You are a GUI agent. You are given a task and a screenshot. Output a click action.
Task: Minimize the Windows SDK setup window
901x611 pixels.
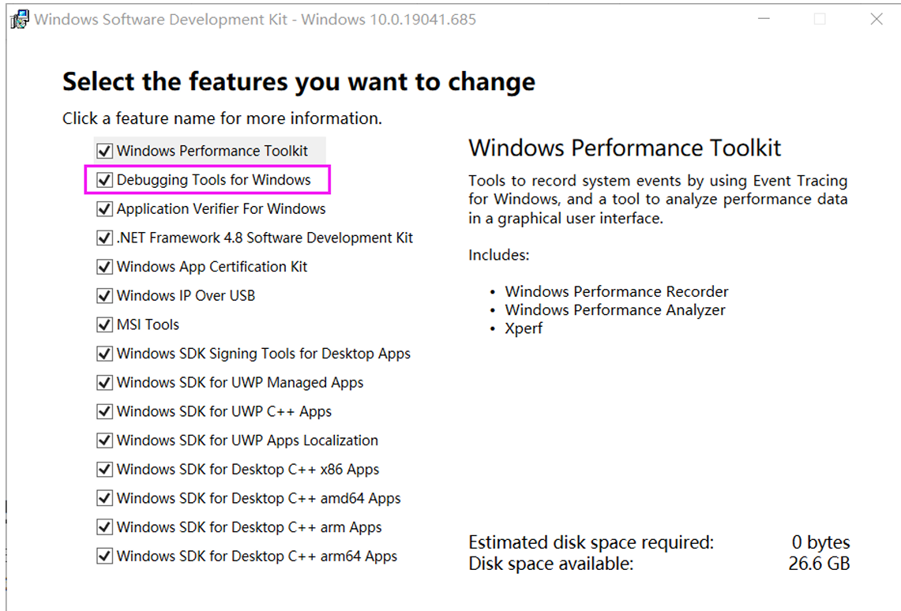point(764,19)
